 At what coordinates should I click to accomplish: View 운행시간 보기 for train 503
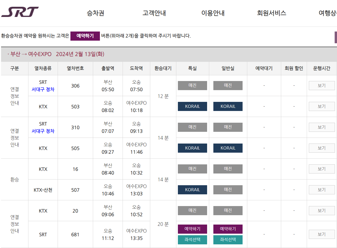[322, 106]
